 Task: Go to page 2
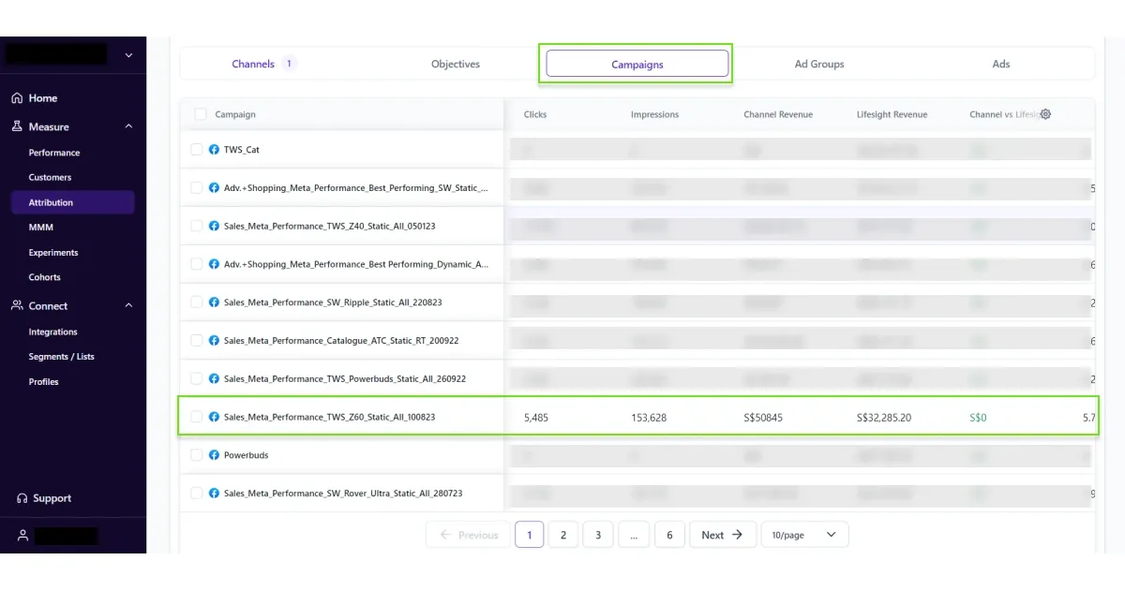562,535
